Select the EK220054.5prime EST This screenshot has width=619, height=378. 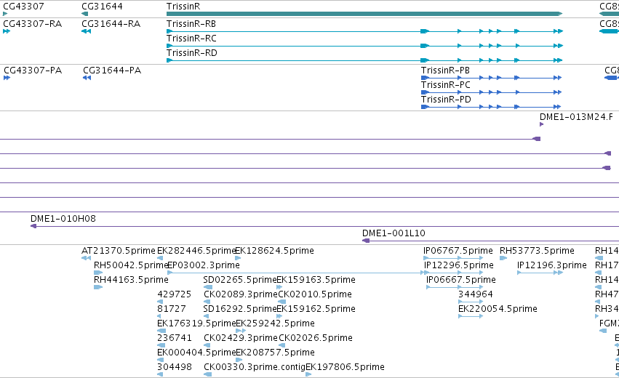(498, 309)
